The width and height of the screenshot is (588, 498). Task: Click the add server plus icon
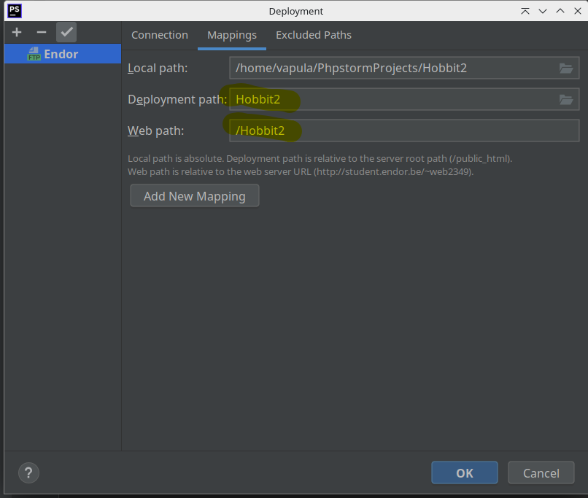coord(17,32)
